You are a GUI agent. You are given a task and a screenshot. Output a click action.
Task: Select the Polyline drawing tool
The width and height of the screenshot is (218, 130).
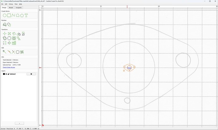point(13,15)
